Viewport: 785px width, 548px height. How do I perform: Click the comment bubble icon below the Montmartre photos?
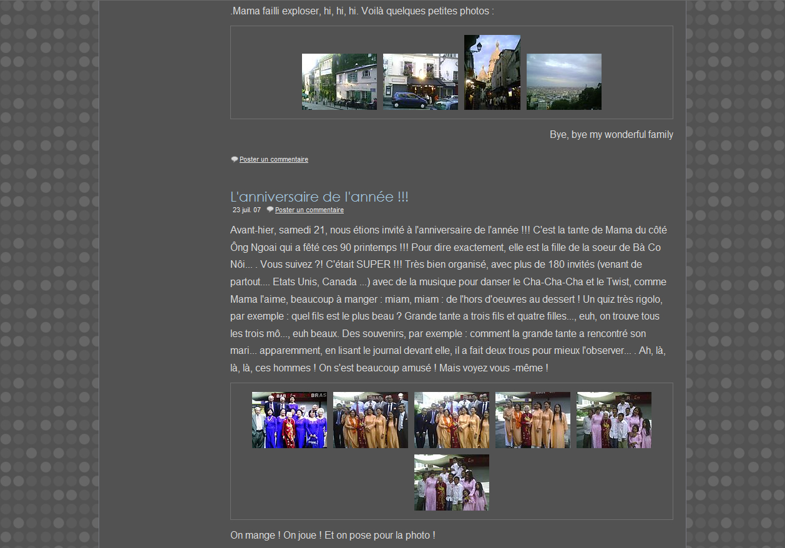(235, 160)
